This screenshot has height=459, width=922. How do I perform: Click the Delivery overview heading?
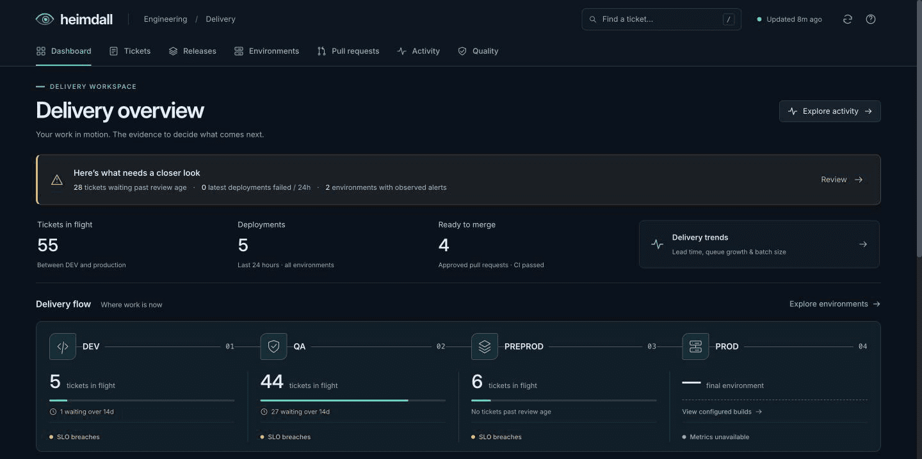(x=120, y=111)
